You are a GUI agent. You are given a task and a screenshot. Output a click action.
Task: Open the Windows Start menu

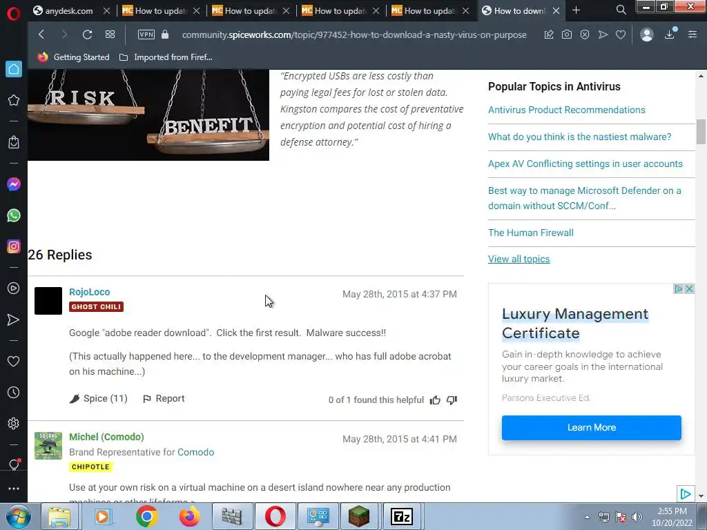point(19,516)
